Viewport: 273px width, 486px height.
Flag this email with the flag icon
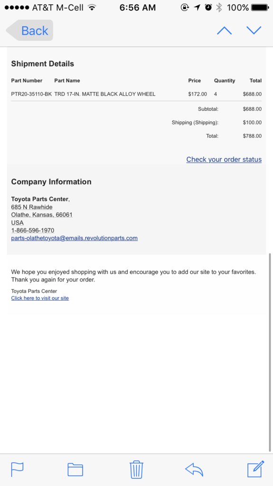click(18, 469)
